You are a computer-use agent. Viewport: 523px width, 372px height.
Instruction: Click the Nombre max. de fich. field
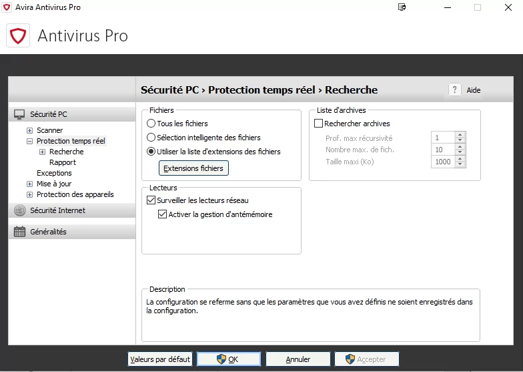pyautogui.click(x=443, y=150)
